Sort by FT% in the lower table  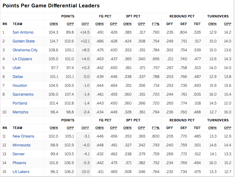coord(156,128)
